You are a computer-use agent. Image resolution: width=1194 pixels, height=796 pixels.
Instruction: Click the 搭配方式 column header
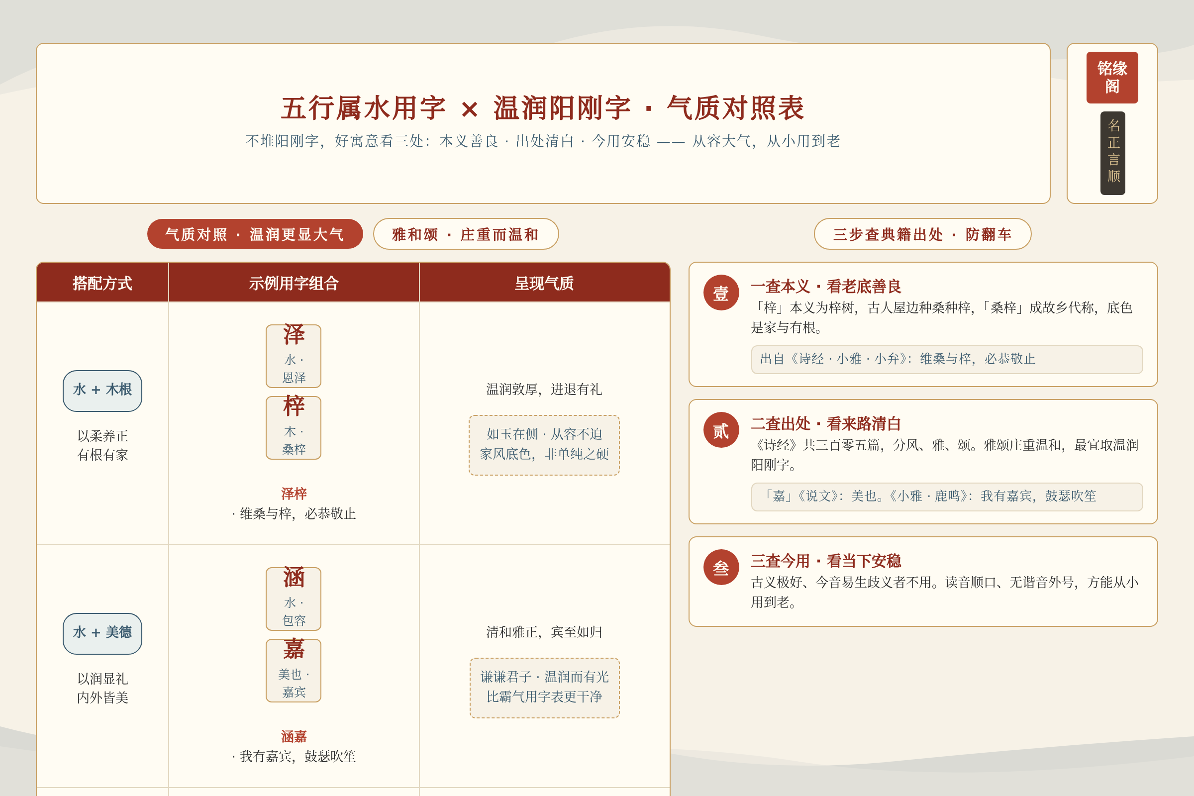coord(102,283)
